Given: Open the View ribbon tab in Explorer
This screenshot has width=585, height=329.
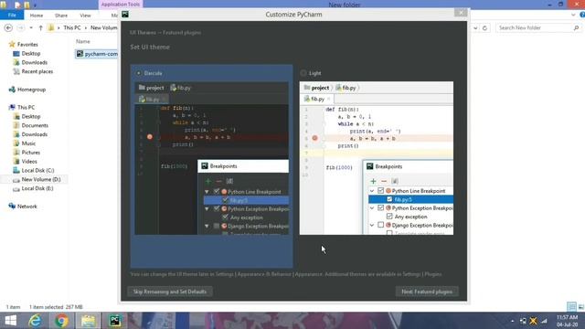Looking at the screenshot, I should [x=85, y=16].
